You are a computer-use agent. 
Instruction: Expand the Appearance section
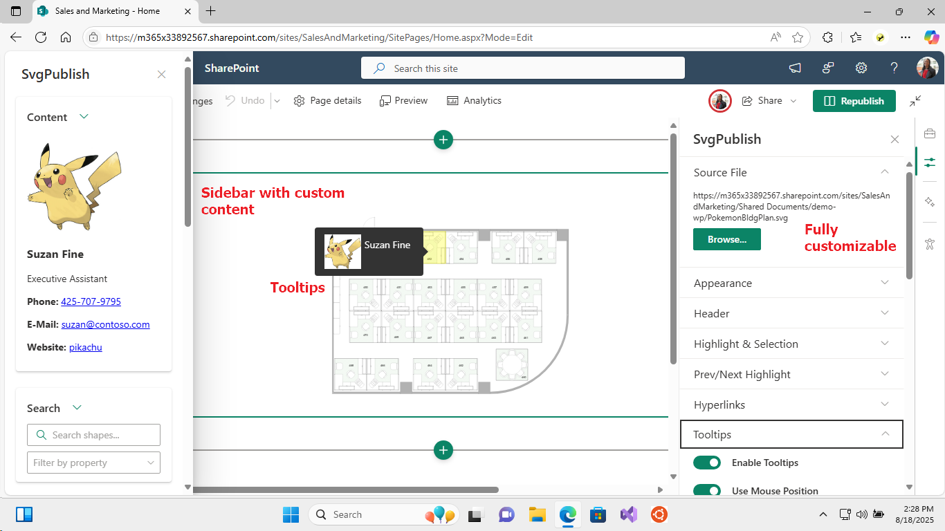[792, 283]
